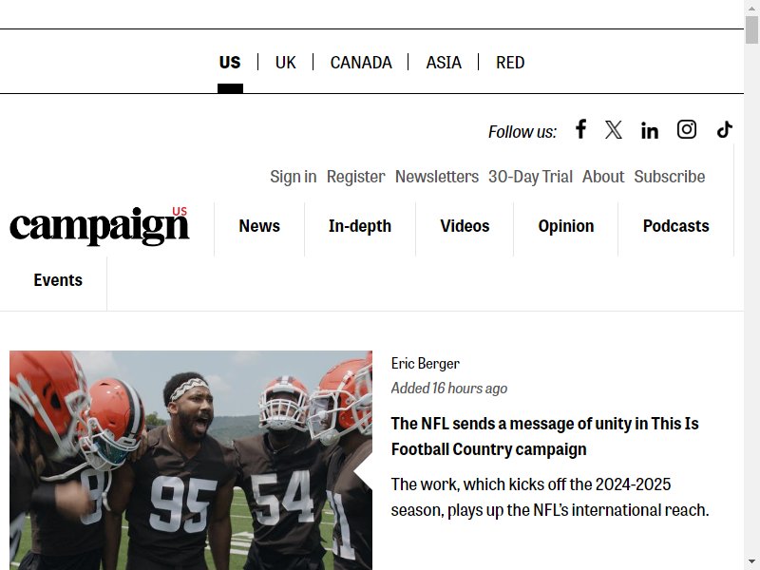Viewport: 760px width, 570px height.
Task: Select the US edition tab
Action: point(230,63)
